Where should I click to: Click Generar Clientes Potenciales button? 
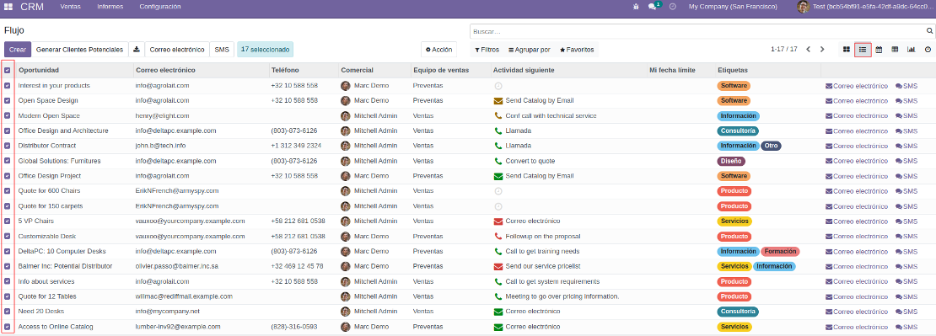click(x=79, y=50)
